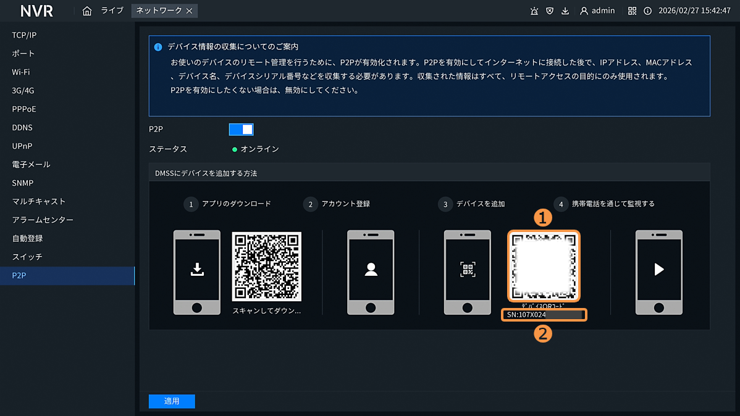The image size is (740, 416).
Task: Close the ネットワーク tab
Action: pyautogui.click(x=190, y=11)
